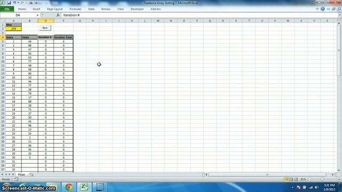Click the Iteration # header cell
The width and height of the screenshot is (342, 192).
tap(46, 37)
